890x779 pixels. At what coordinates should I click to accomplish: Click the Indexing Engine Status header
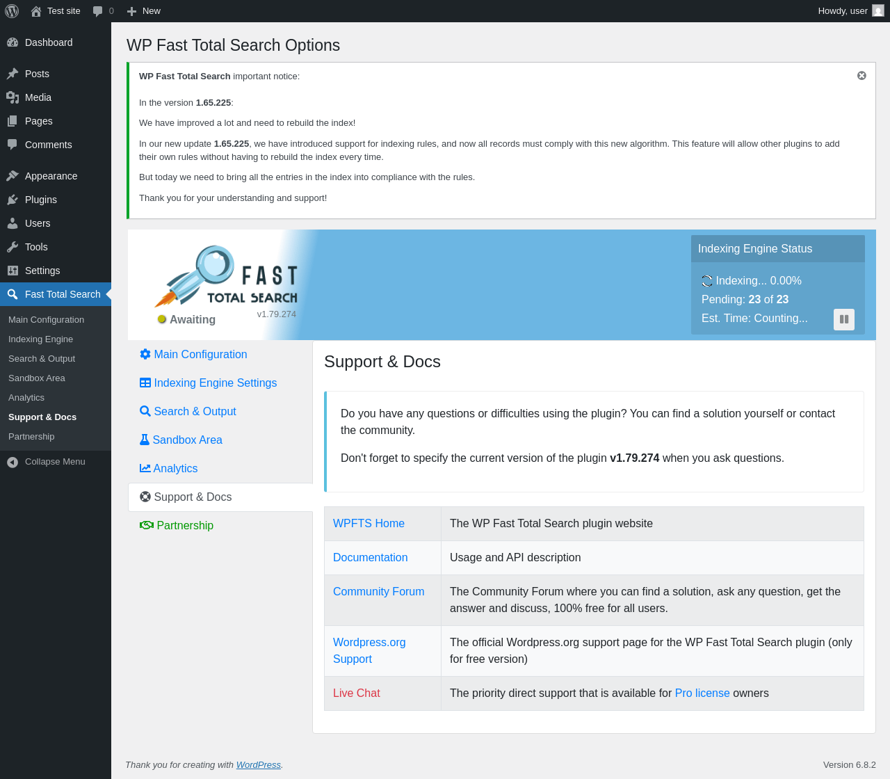[x=778, y=249]
